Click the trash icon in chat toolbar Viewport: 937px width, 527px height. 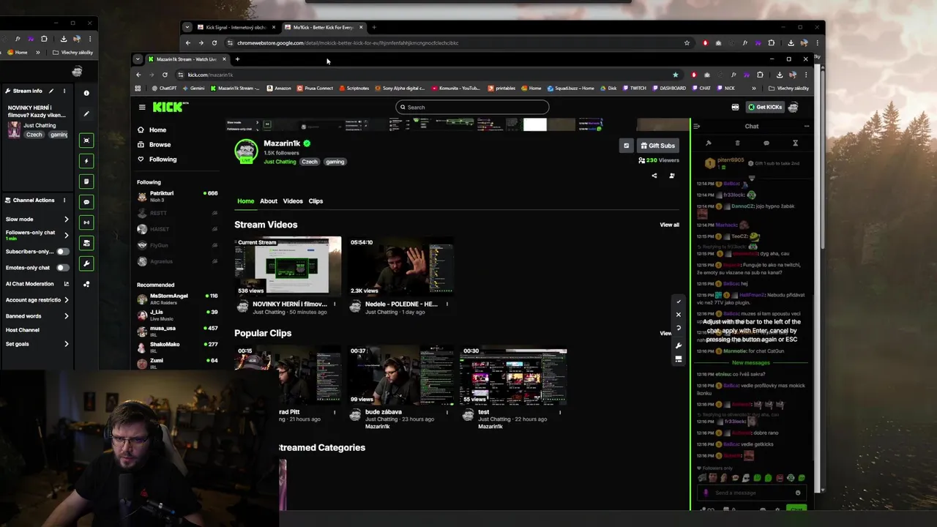[x=737, y=143]
